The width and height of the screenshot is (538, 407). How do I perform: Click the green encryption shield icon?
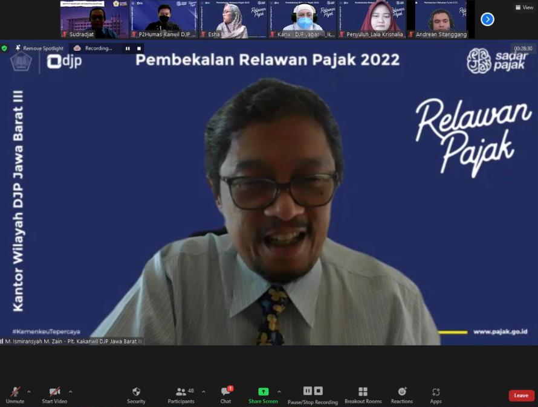pos(5,48)
